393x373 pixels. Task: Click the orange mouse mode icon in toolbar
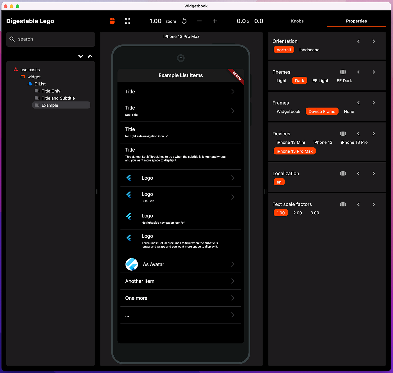pos(112,21)
